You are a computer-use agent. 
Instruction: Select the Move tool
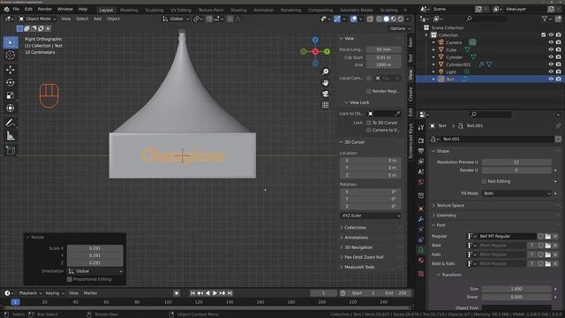tap(11, 70)
